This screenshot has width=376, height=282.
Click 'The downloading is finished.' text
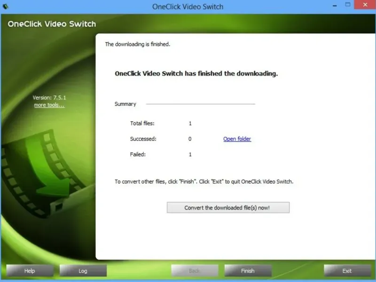click(138, 44)
